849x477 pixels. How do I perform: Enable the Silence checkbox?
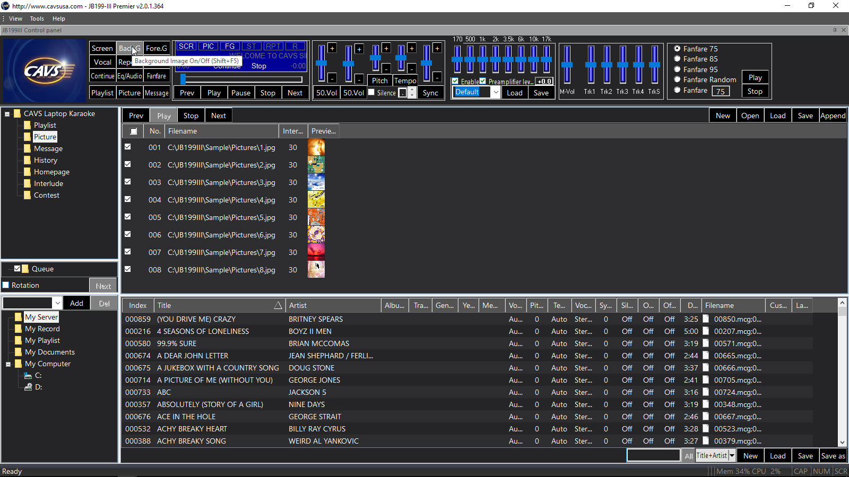[371, 92]
